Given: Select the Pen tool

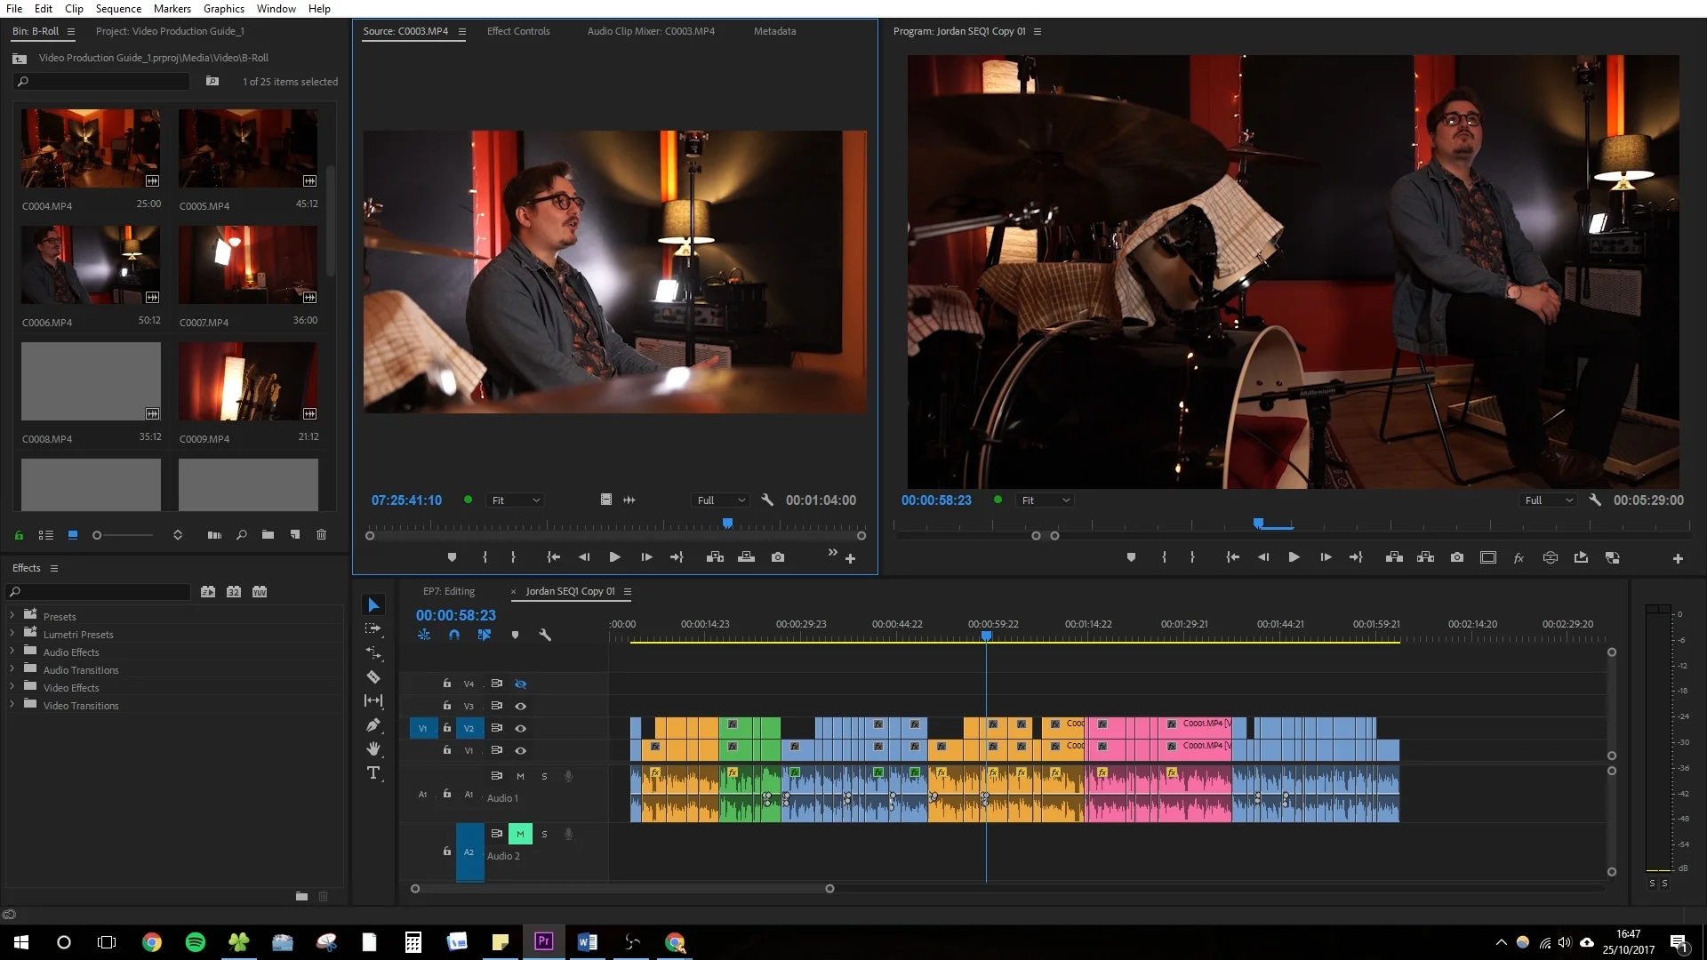Looking at the screenshot, I should coord(373,725).
